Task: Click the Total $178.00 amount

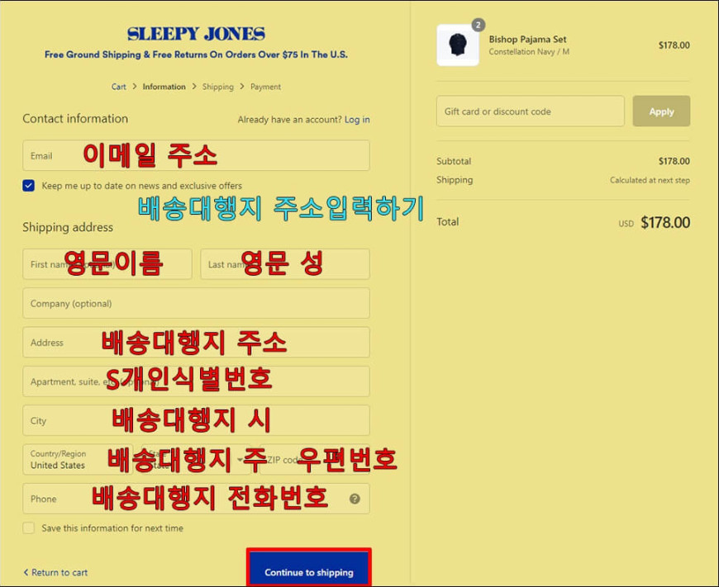Action: point(665,223)
